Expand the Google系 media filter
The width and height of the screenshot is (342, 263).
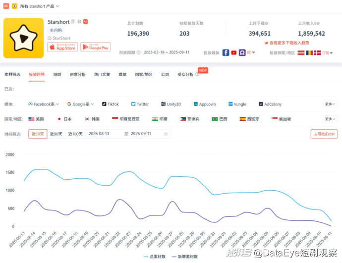click(x=80, y=105)
